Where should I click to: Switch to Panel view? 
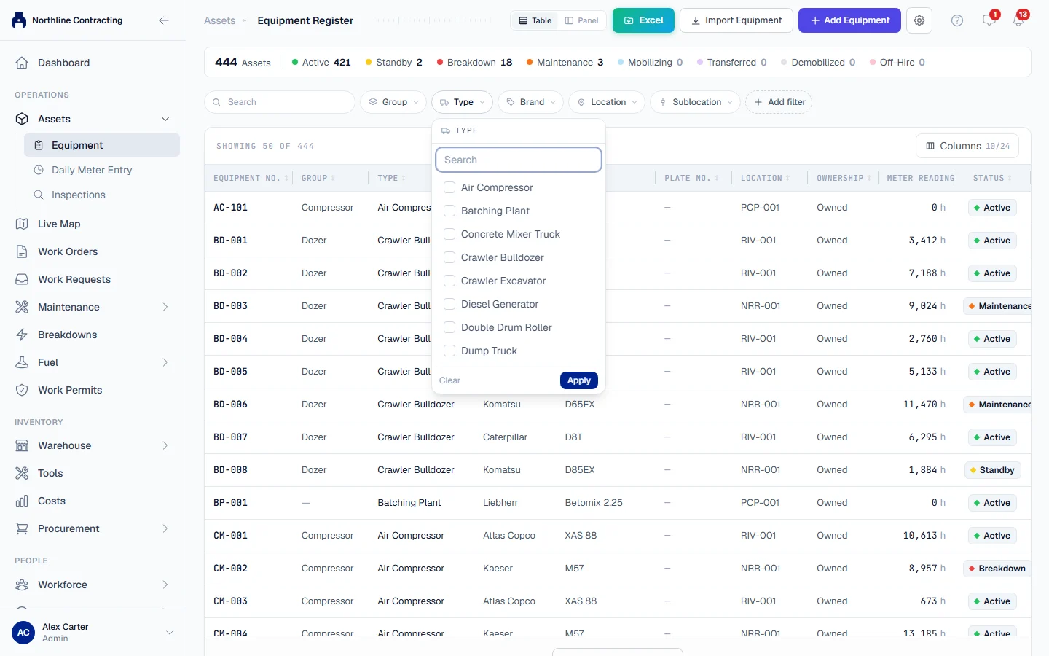(x=582, y=20)
